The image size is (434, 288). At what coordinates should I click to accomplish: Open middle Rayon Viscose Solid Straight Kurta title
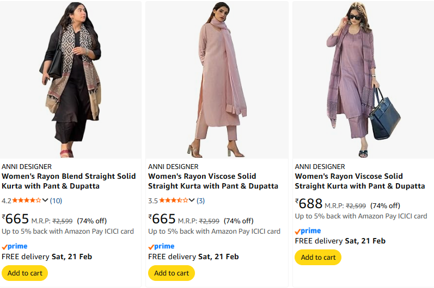click(x=212, y=181)
